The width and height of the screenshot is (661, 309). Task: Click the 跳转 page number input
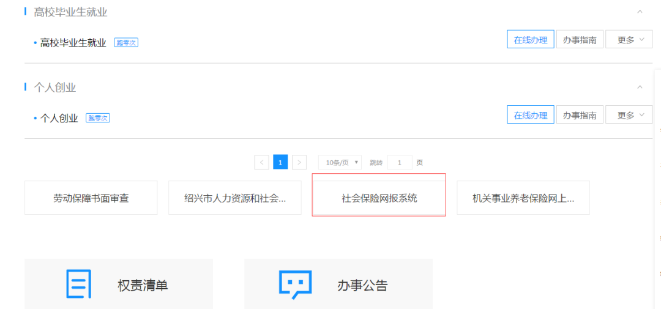click(x=400, y=162)
